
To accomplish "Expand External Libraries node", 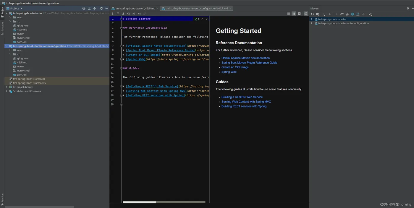I will coord(7,87).
